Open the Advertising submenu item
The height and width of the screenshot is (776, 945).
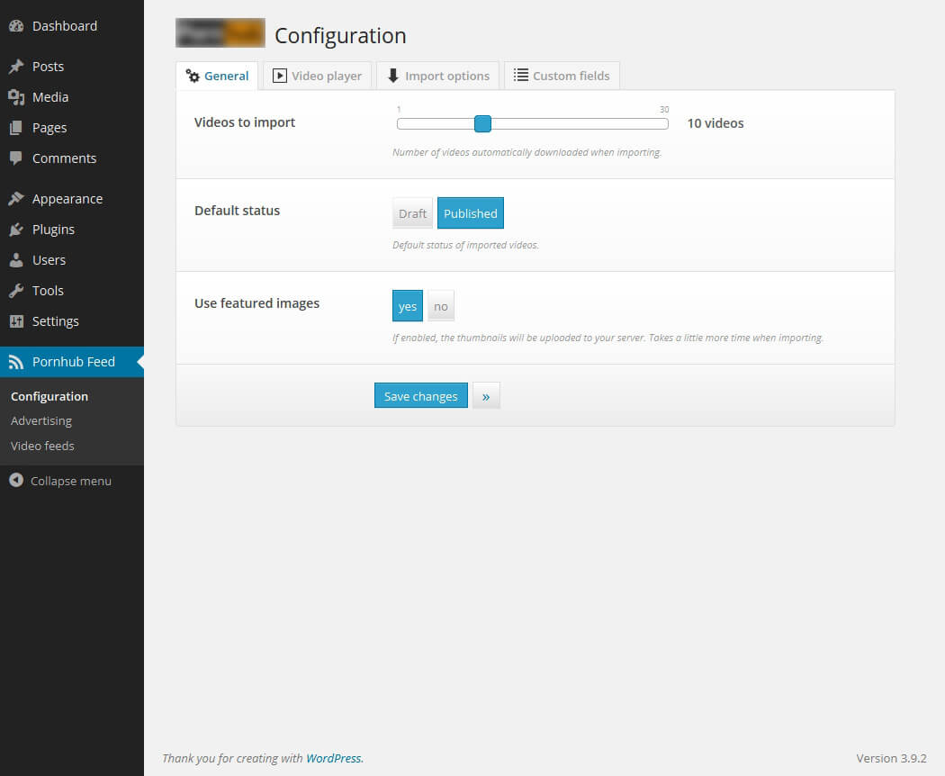(41, 421)
